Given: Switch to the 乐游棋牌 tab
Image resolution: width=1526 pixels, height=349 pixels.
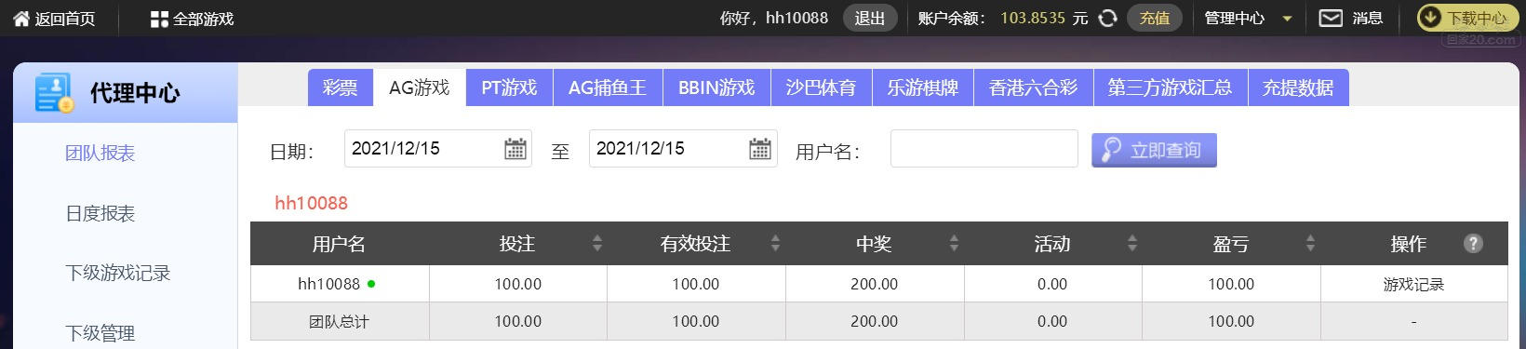Looking at the screenshot, I should coord(922,87).
